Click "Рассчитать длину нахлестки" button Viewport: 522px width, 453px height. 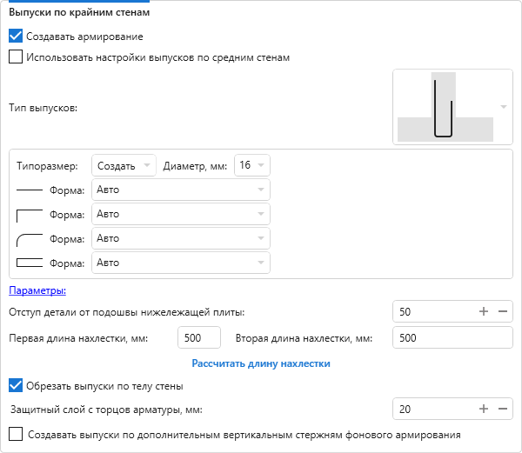tap(261, 363)
